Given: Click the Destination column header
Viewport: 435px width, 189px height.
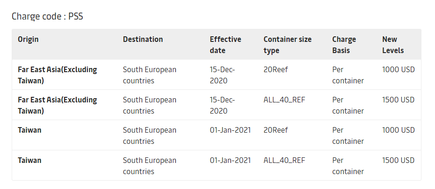Looking at the screenshot, I should tap(143, 40).
